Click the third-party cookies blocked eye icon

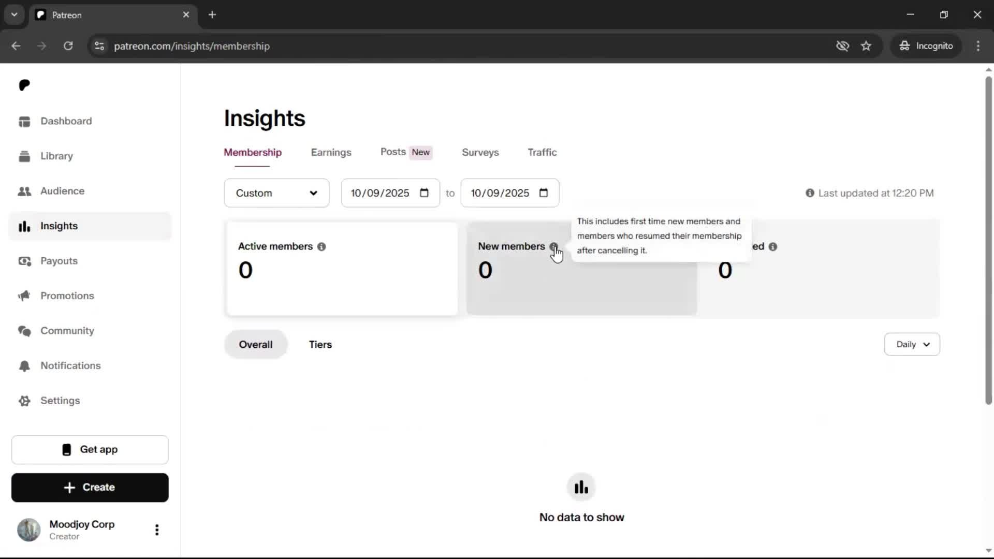tap(842, 46)
